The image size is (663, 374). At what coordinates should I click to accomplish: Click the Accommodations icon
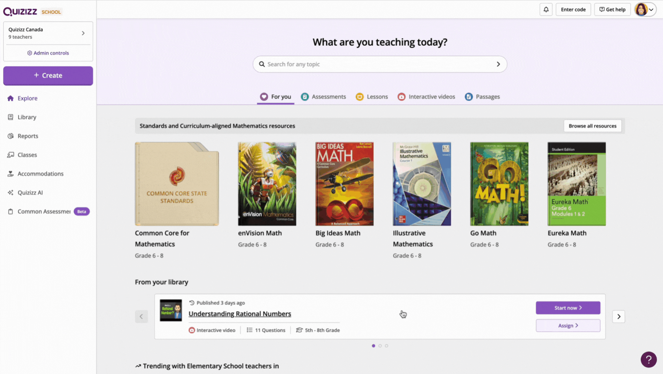click(10, 173)
